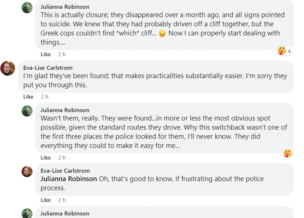Click the 2 h timestamp under the first comment
304x218 pixels.
click(62, 54)
